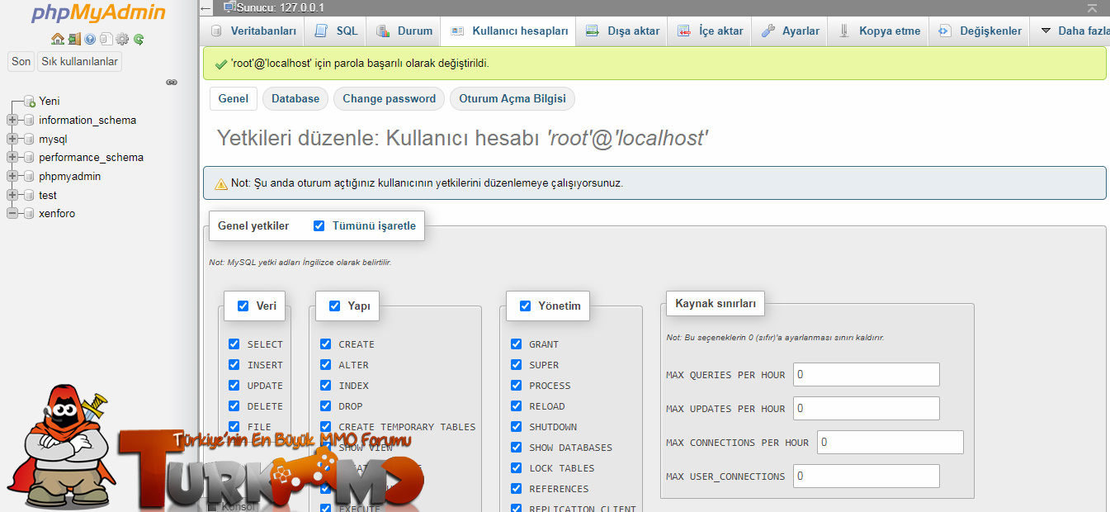The height and width of the screenshot is (512, 1110).
Task: Expand the phpmyadmin database node
Action: (x=12, y=176)
